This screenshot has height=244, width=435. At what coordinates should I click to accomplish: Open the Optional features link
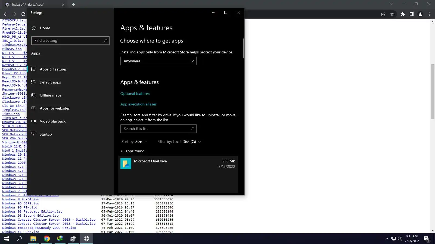pyautogui.click(x=135, y=94)
